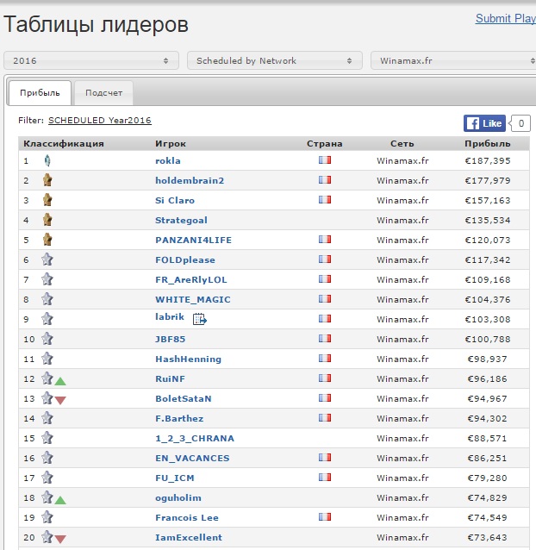Click the red down arrow in IamExcellent row

pos(60,539)
